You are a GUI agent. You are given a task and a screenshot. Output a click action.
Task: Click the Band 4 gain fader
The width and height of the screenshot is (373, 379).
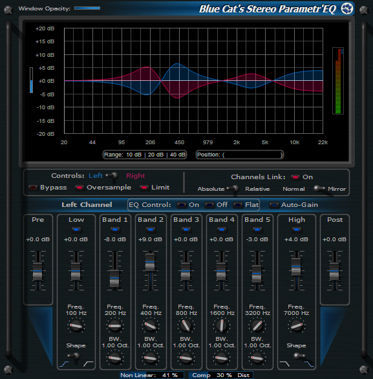pos(221,271)
